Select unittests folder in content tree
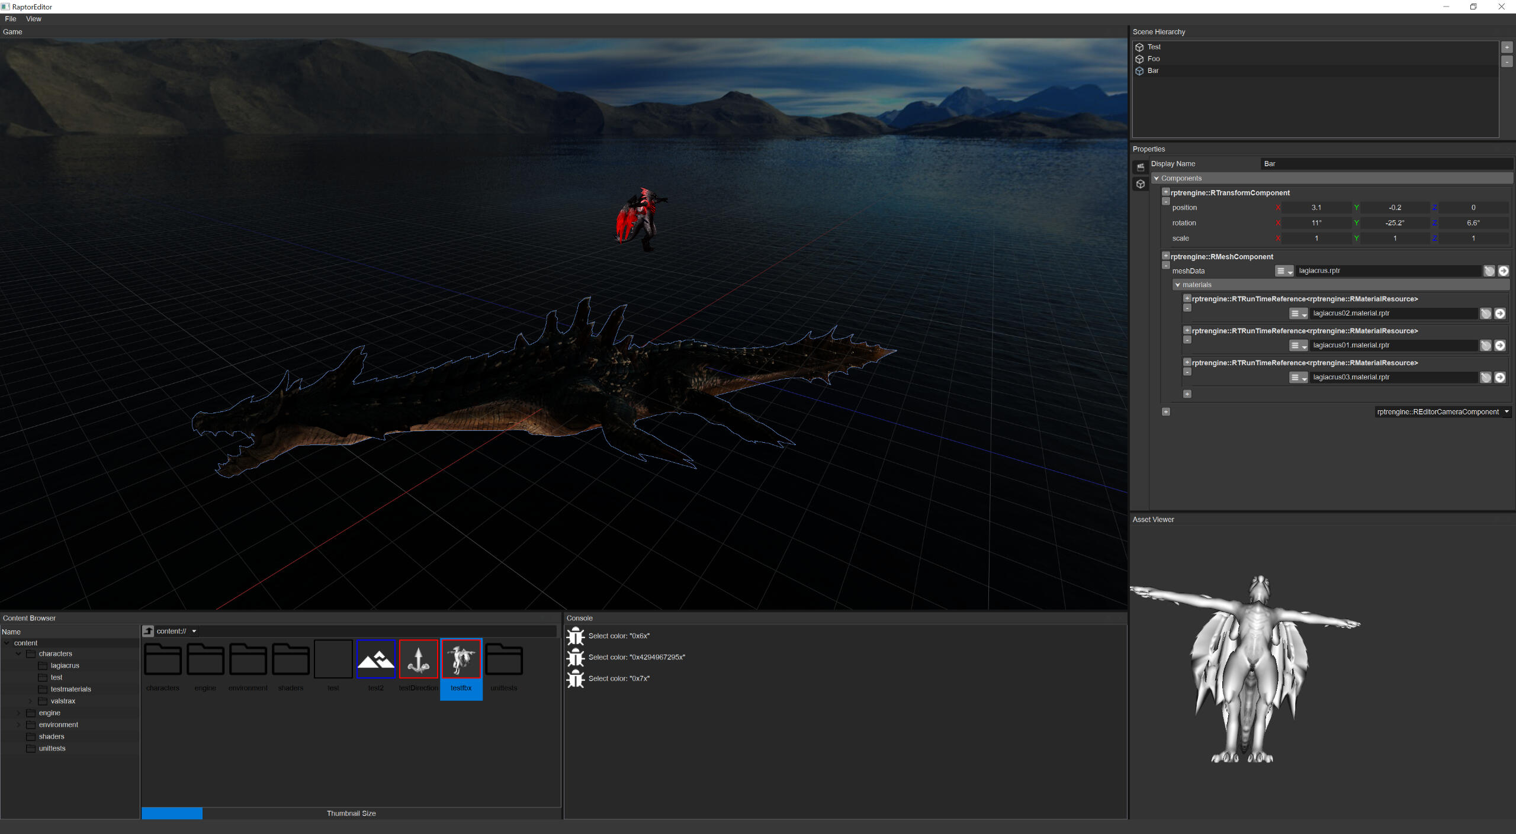The height and width of the screenshot is (834, 1516). [x=52, y=749]
